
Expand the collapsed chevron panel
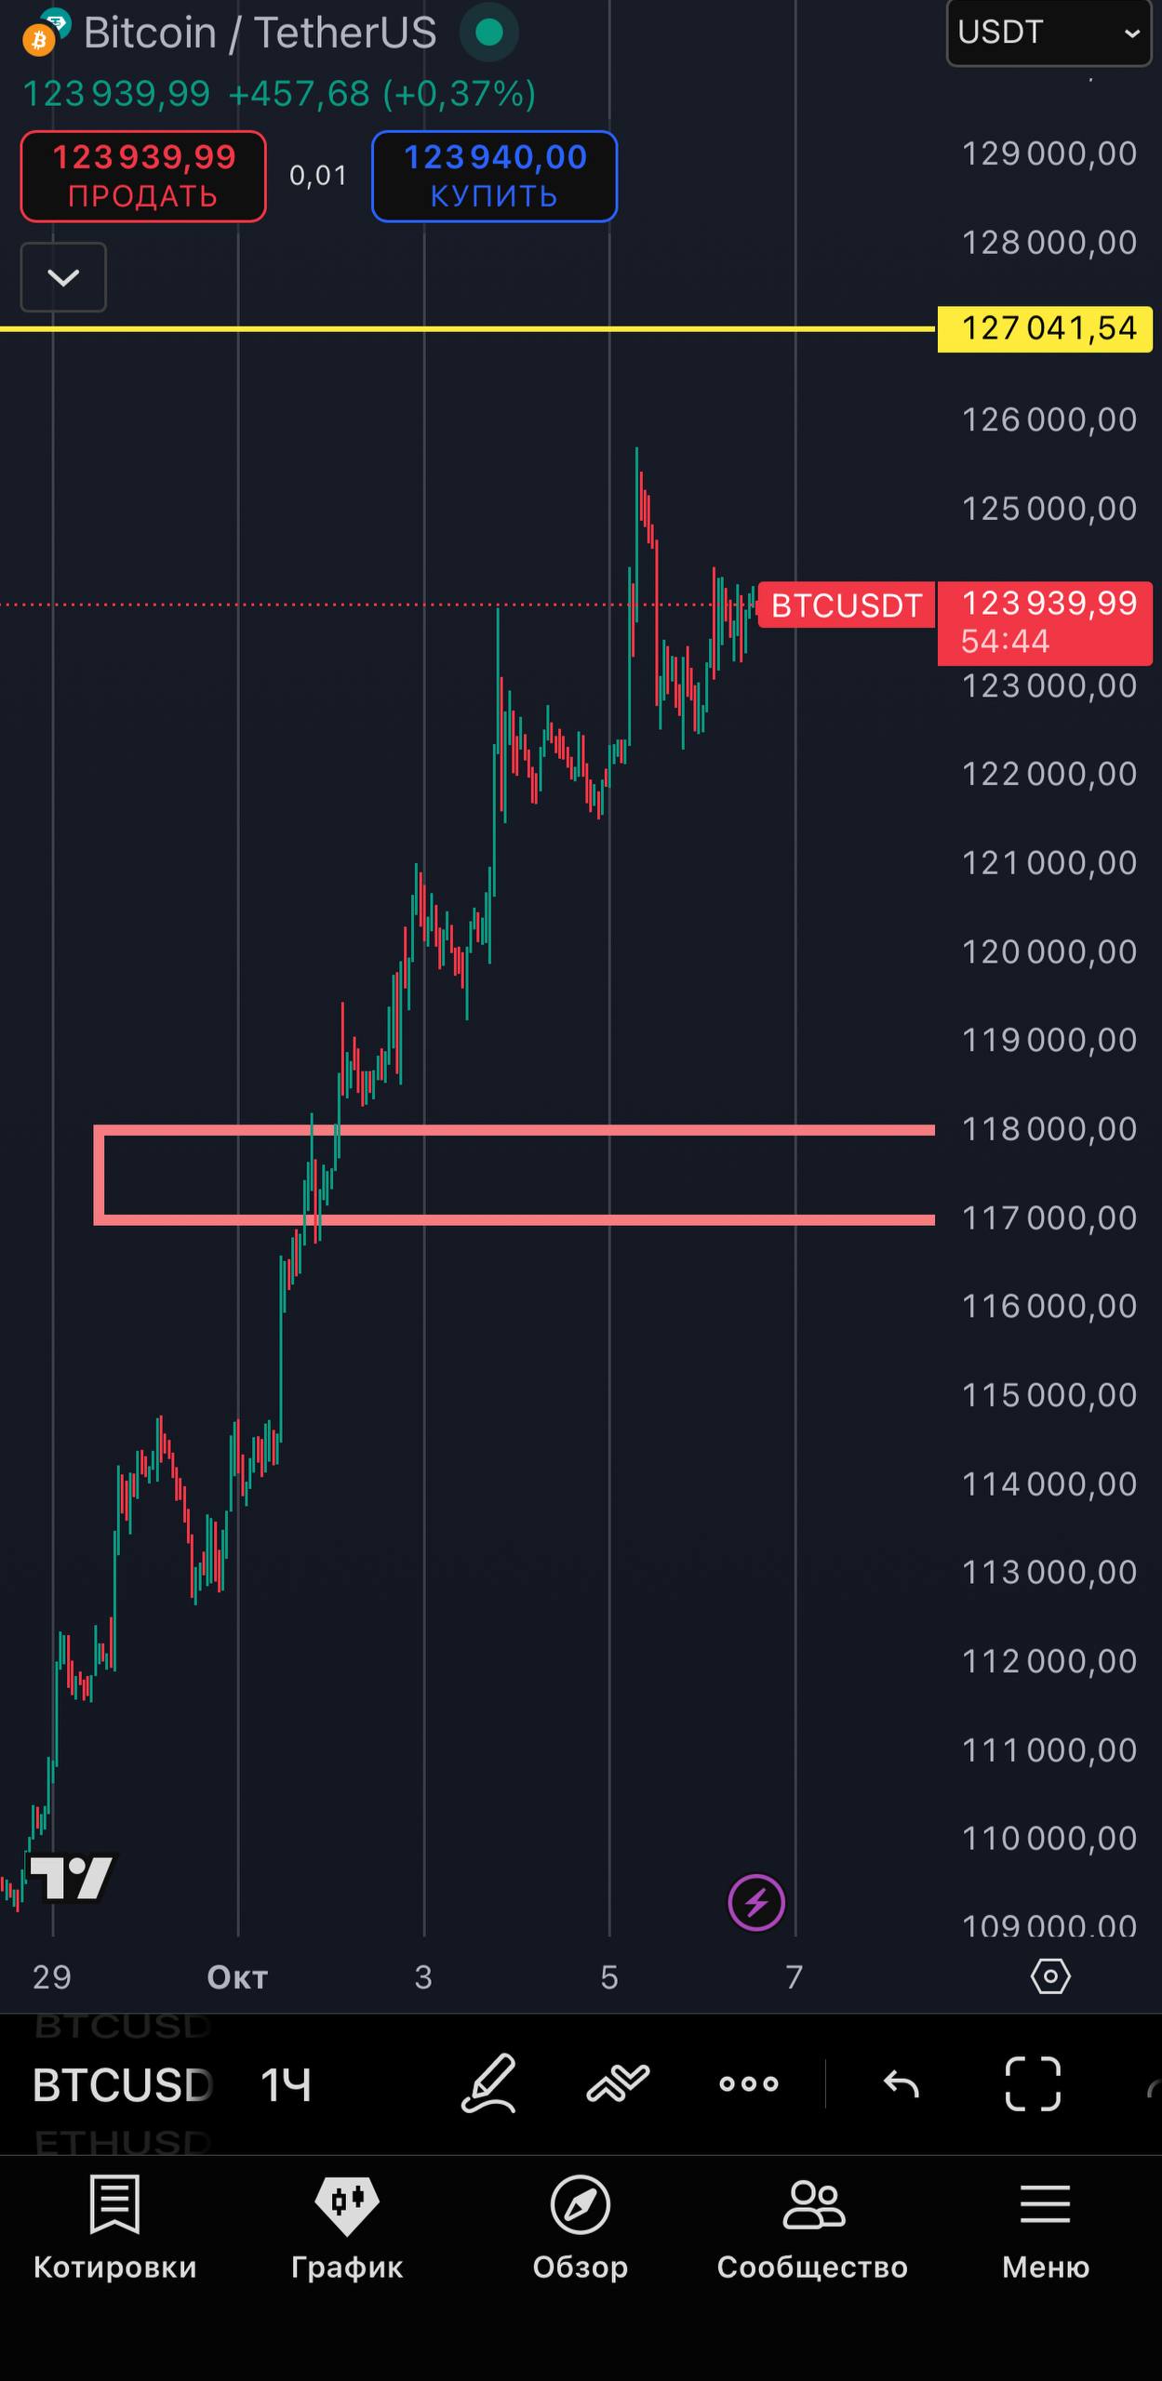tap(63, 277)
